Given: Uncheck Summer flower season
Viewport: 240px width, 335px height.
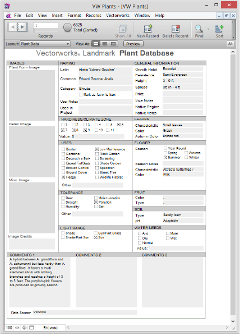Looking at the screenshot, I should click(x=165, y=157).
